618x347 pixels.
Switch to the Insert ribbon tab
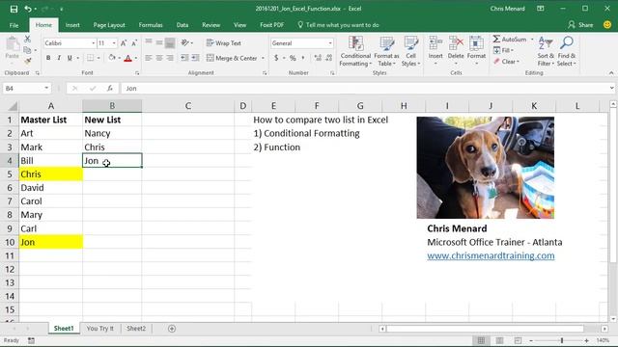click(x=72, y=25)
